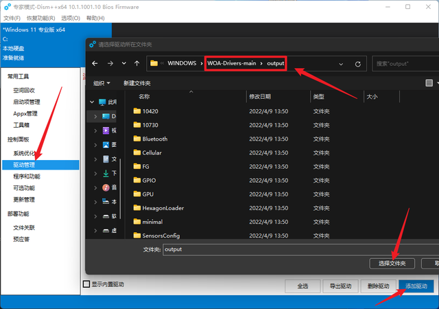Go back in the folder dialog
Screen dimensions: 439x309
coord(95,64)
